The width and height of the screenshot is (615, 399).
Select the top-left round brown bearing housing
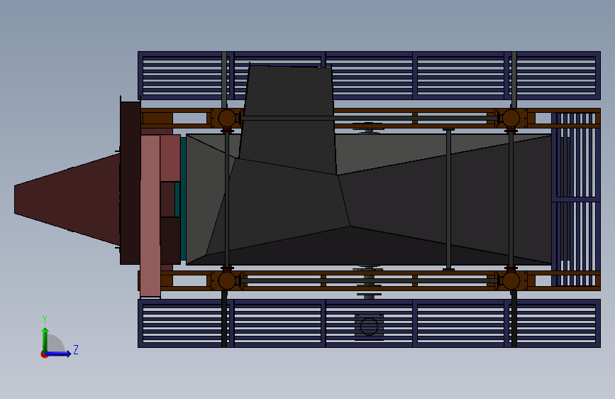click(x=227, y=118)
